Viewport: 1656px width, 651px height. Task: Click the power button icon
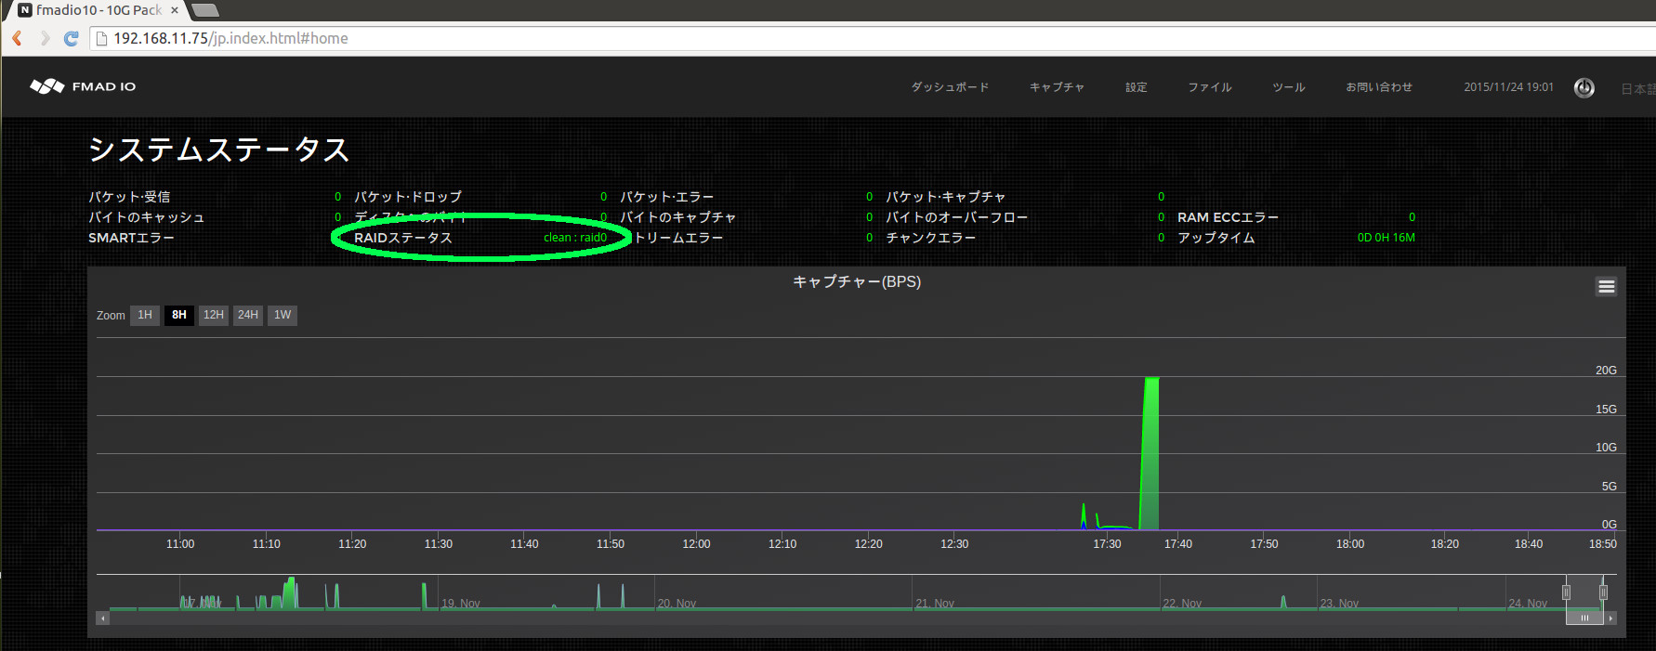(x=1584, y=87)
